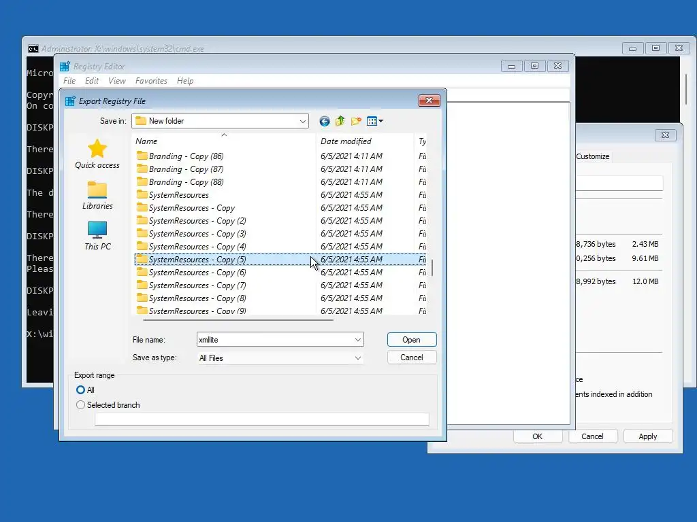This screenshot has width=697, height=522.
Task: Open the File name dropdown list
Action: (x=358, y=340)
